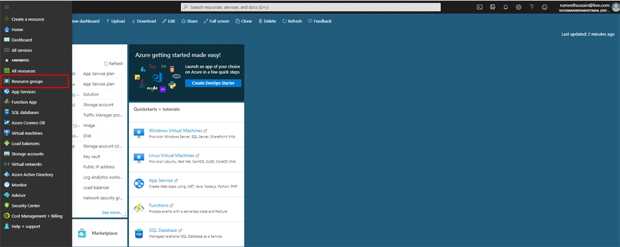Click Share in the dashboard toolbar
Viewport: 620px width, 247px height.
pyautogui.click(x=190, y=21)
